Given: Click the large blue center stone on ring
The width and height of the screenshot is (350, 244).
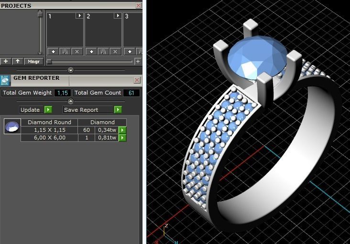Looking at the screenshot, I should pyautogui.click(x=257, y=57).
